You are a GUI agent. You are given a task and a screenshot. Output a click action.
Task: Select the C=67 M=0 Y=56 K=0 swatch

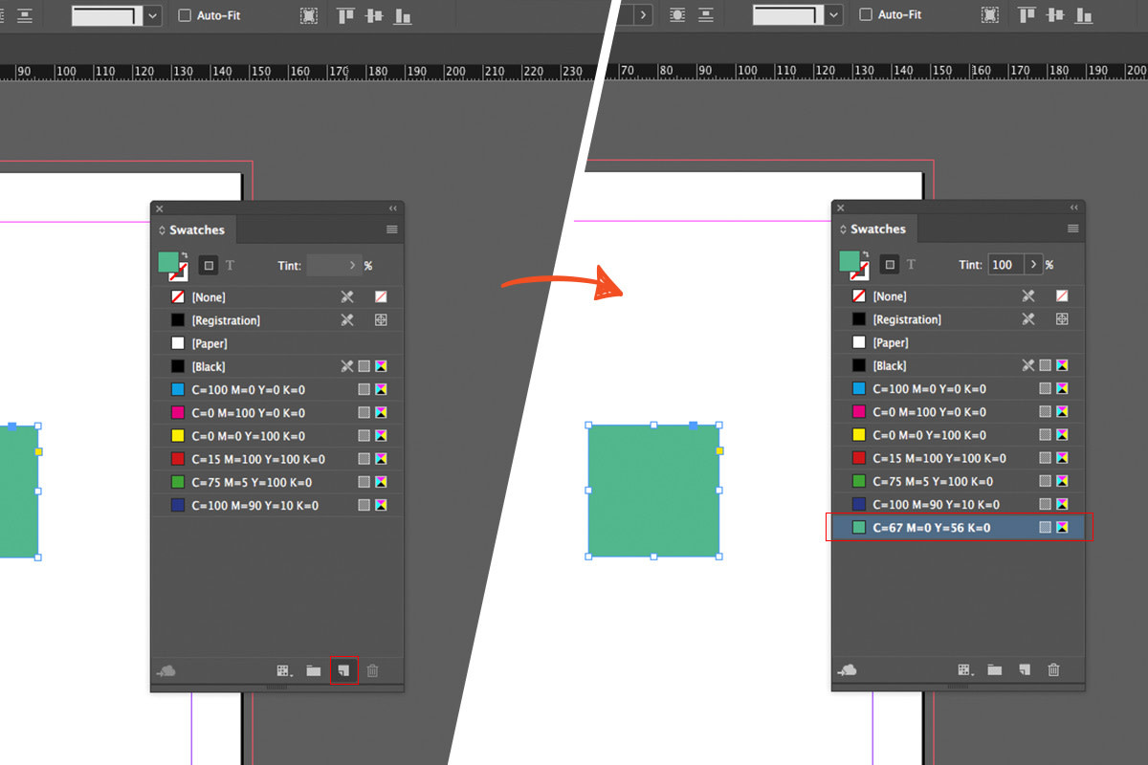959,527
